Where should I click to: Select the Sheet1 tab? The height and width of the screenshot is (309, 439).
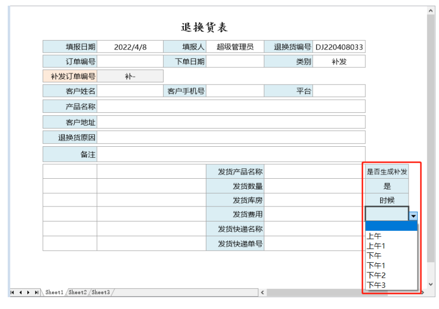(54, 293)
